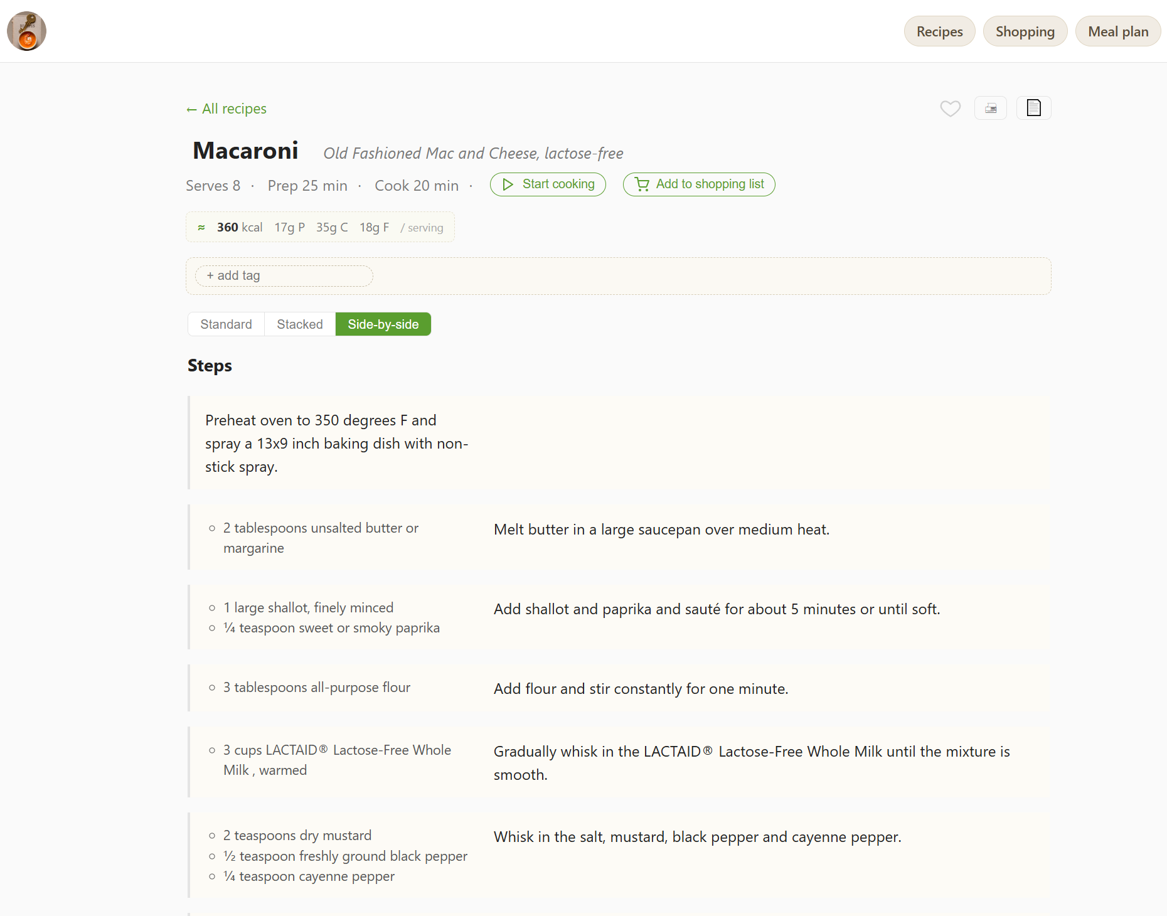Click the approximate symbol beside 360 kcal
1167x916 pixels.
201,228
